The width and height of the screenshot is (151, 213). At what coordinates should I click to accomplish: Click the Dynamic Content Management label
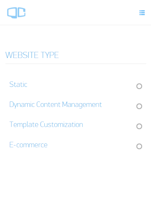(x=55, y=105)
